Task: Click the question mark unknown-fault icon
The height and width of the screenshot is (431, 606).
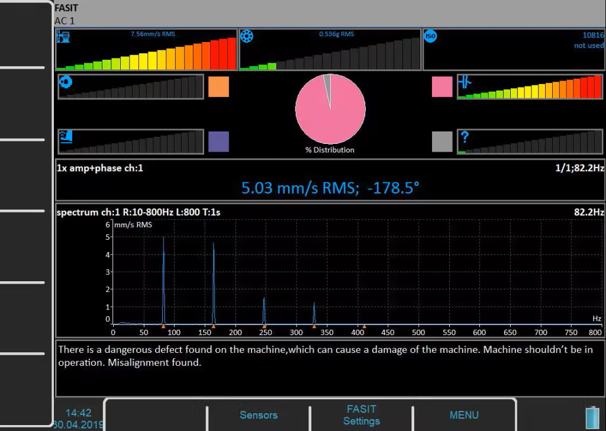Action: pos(465,137)
